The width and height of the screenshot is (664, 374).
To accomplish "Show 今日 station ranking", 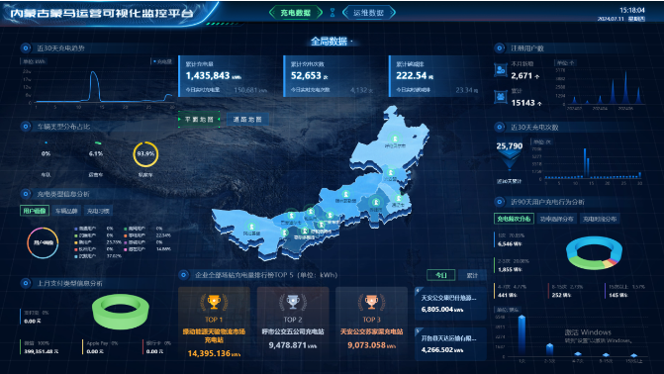I will [x=440, y=275].
